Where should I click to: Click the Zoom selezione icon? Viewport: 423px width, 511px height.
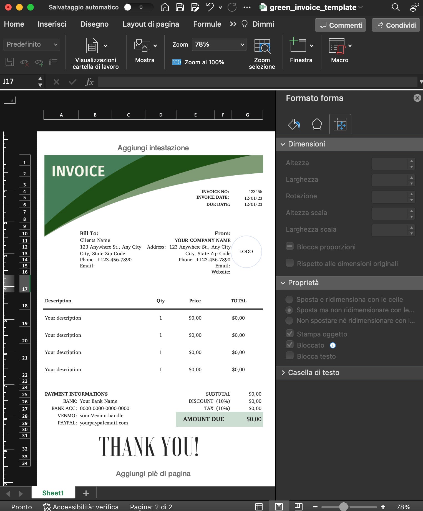[262, 46]
